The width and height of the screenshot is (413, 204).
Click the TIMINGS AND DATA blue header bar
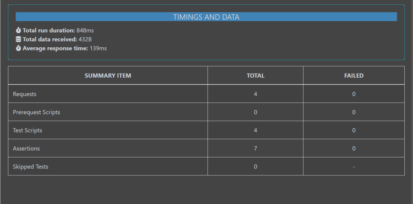(206, 17)
